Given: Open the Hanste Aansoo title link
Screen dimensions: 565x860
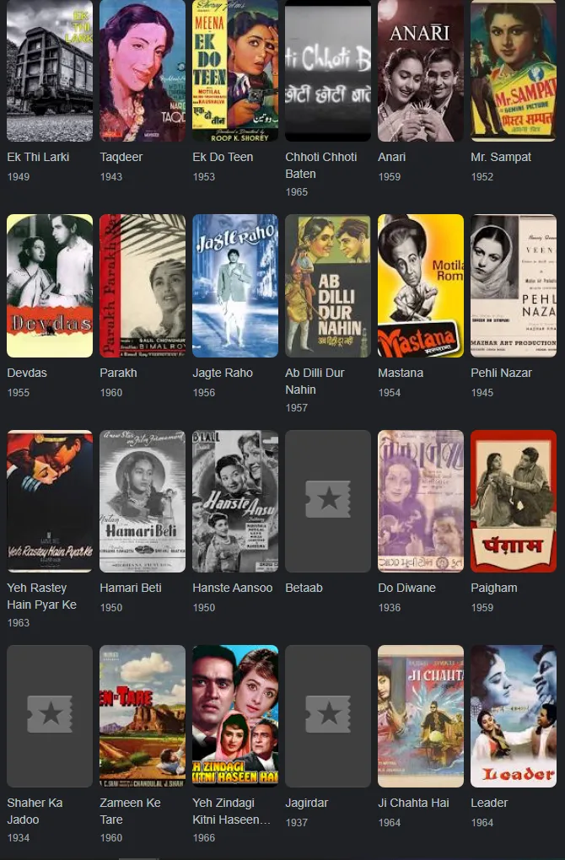Looking at the screenshot, I should (x=233, y=588).
